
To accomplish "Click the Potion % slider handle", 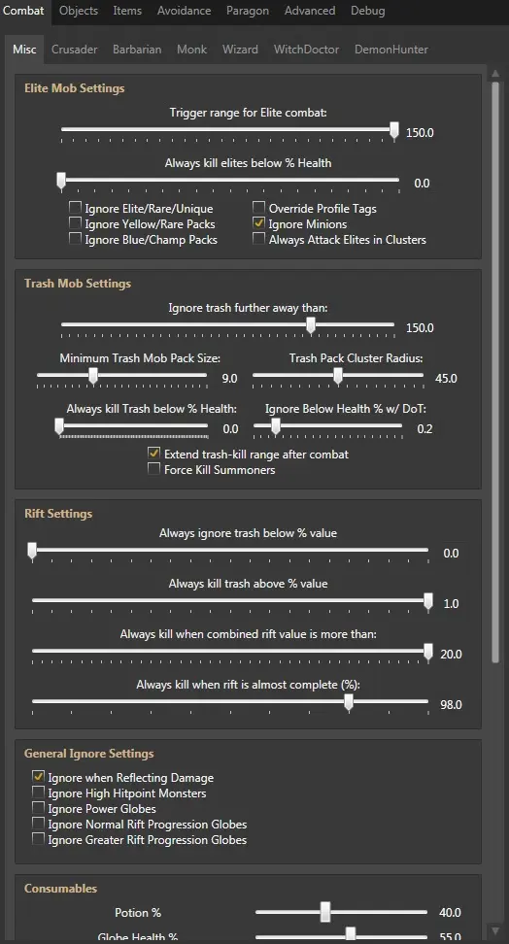I will [325, 912].
